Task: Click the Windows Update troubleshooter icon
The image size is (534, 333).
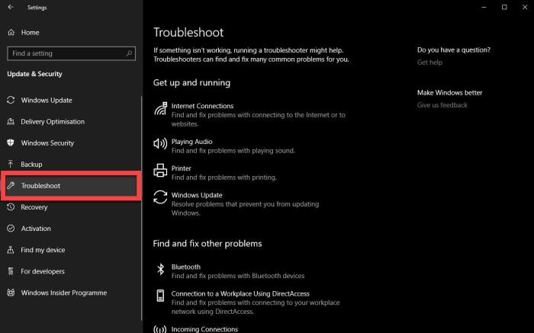Action: pos(160,197)
